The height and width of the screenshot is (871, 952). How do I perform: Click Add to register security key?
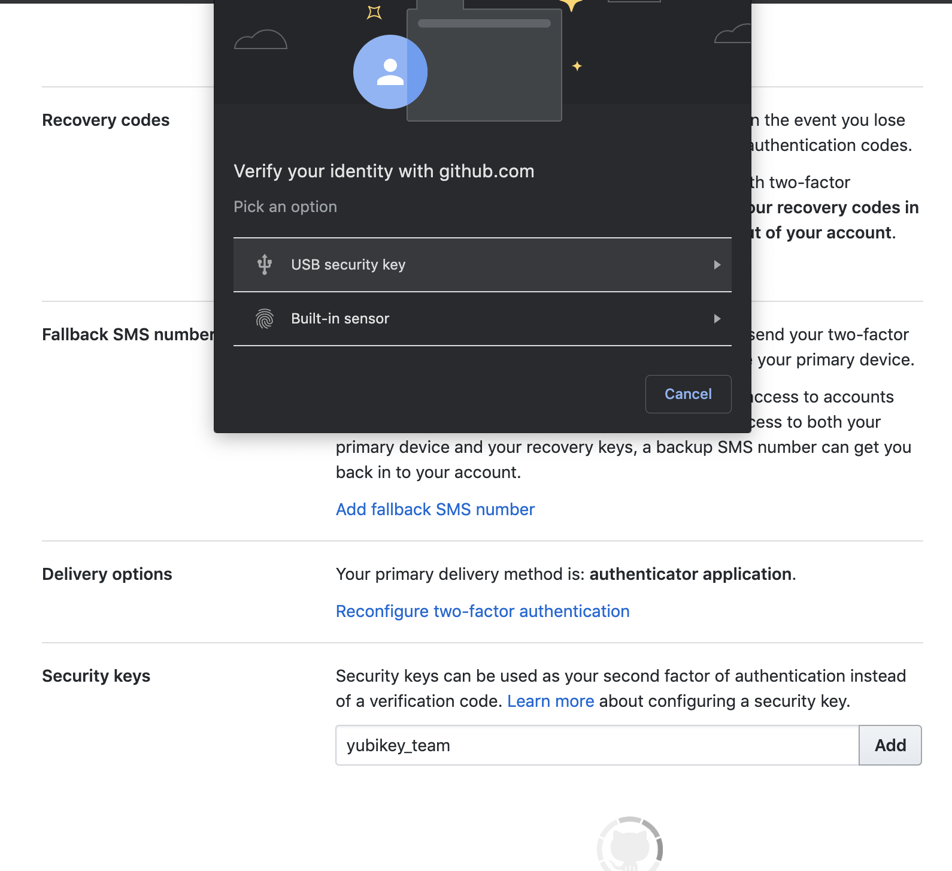tap(890, 745)
